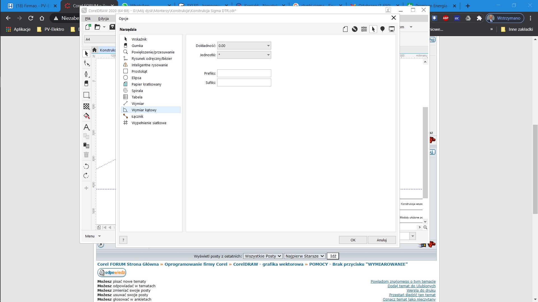Select Wymiar in the tools list
This screenshot has height=302, width=538.
(138, 103)
